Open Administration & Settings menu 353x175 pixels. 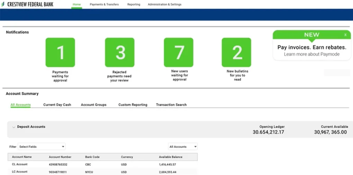[x=164, y=4]
